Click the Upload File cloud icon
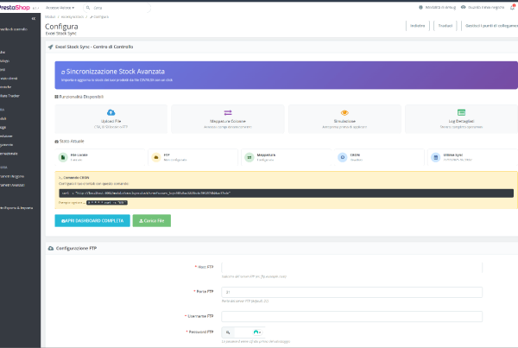Image resolution: width=518 pixels, height=348 pixels. tap(111, 113)
